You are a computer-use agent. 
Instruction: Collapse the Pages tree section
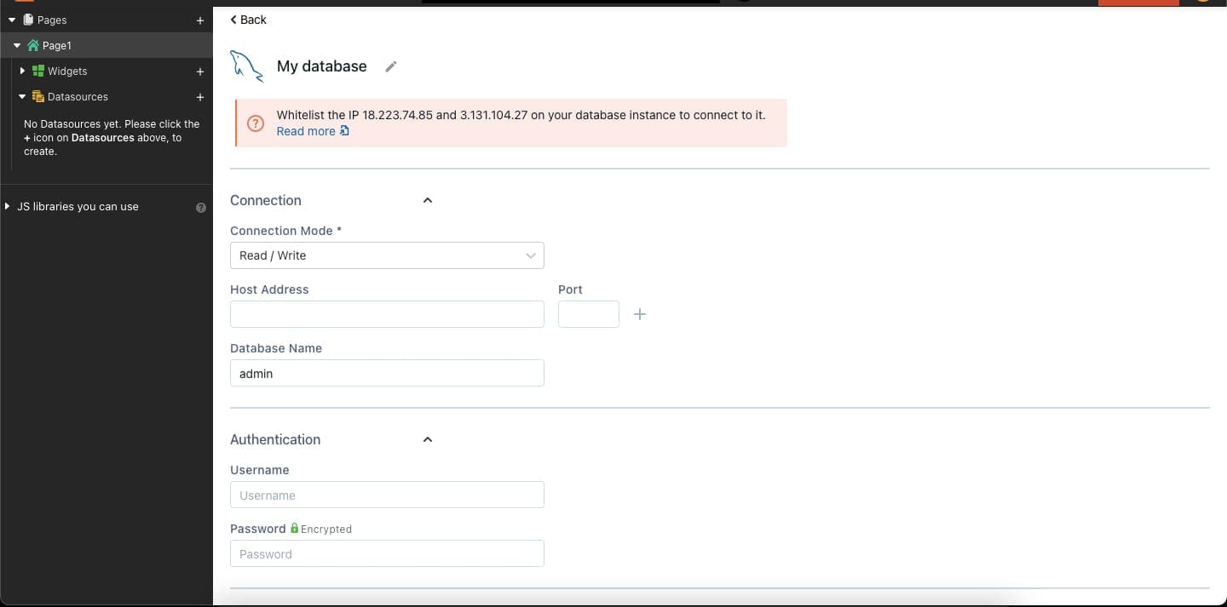(x=11, y=20)
